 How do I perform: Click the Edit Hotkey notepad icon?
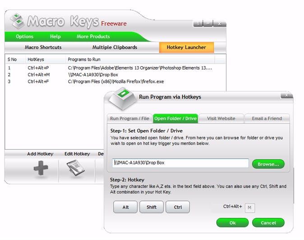tap(76, 168)
